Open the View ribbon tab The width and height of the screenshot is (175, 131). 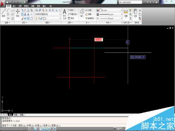33,6
